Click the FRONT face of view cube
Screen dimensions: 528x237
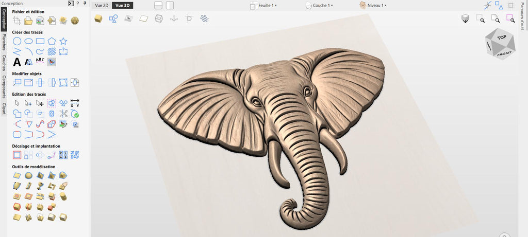[x=504, y=53]
